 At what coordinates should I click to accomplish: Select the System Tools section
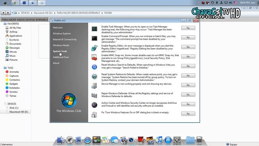[60, 52]
